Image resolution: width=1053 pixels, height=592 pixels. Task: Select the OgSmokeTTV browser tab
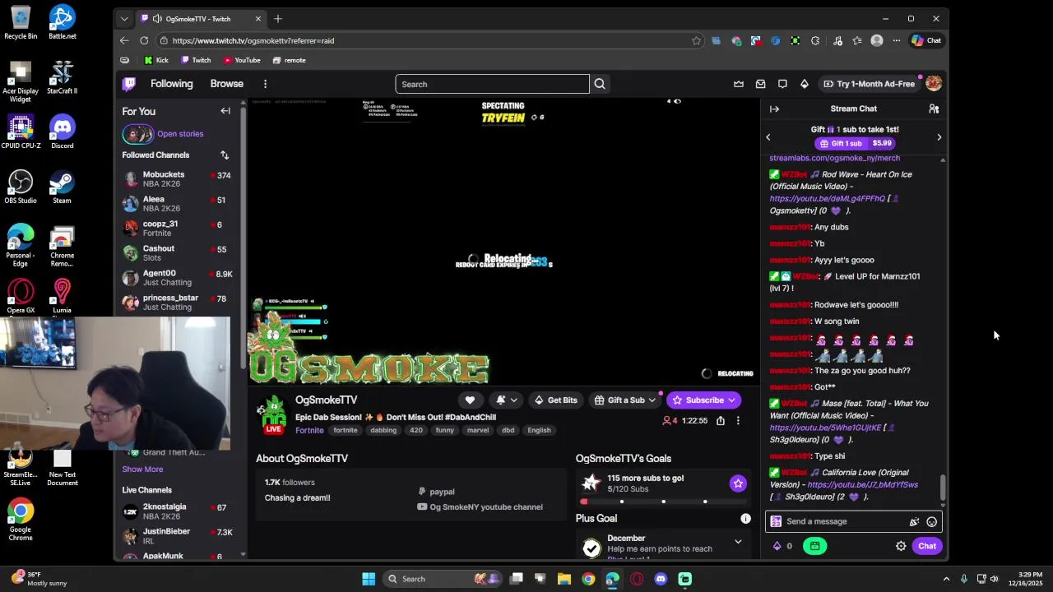point(202,19)
